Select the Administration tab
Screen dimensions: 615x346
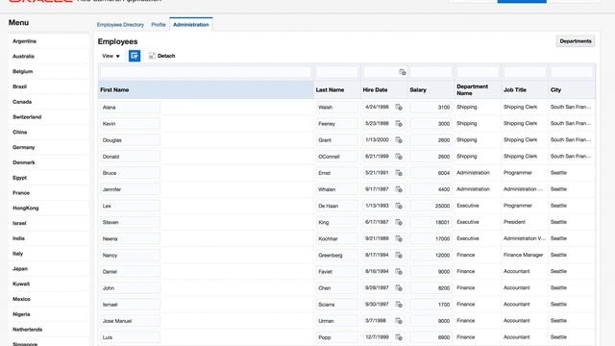[191, 25]
